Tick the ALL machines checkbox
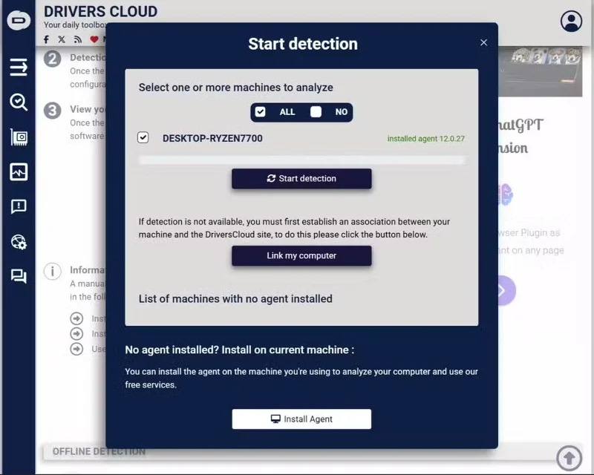This screenshot has height=475, width=594. pos(261,112)
